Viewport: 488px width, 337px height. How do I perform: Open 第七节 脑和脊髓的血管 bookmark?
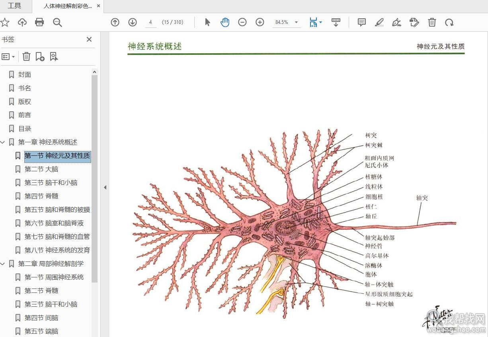(x=57, y=237)
